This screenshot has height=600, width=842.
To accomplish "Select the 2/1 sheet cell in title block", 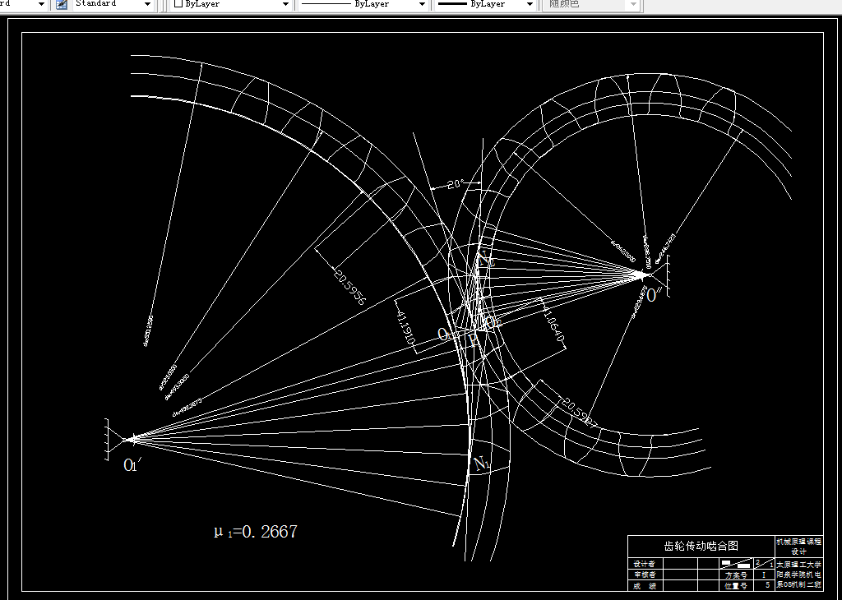I will [765, 564].
